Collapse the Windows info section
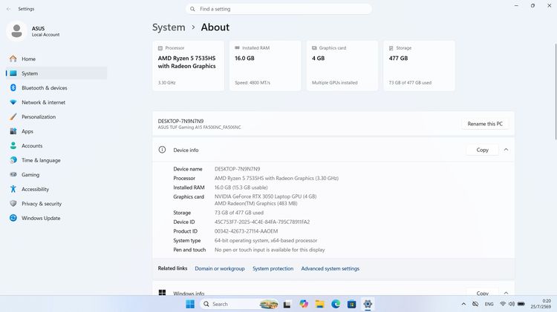This screenshot has width=557, height=312. pos(506,293)
